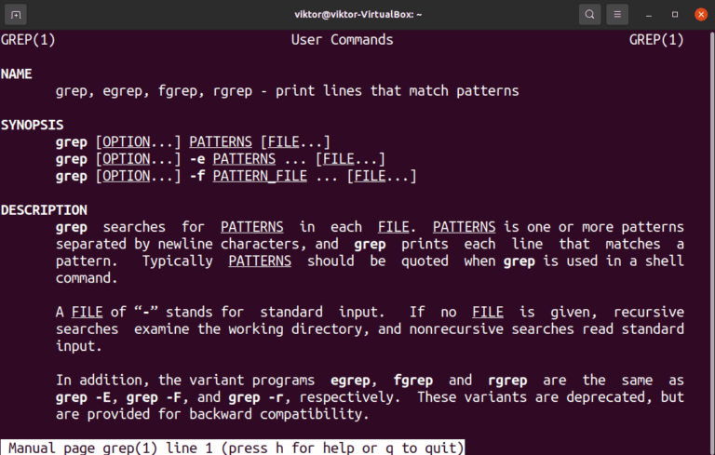This screenshot has height=455, width=715.
Task: Click the bold 'grep -E' text
Action: (x=83, y=397)
